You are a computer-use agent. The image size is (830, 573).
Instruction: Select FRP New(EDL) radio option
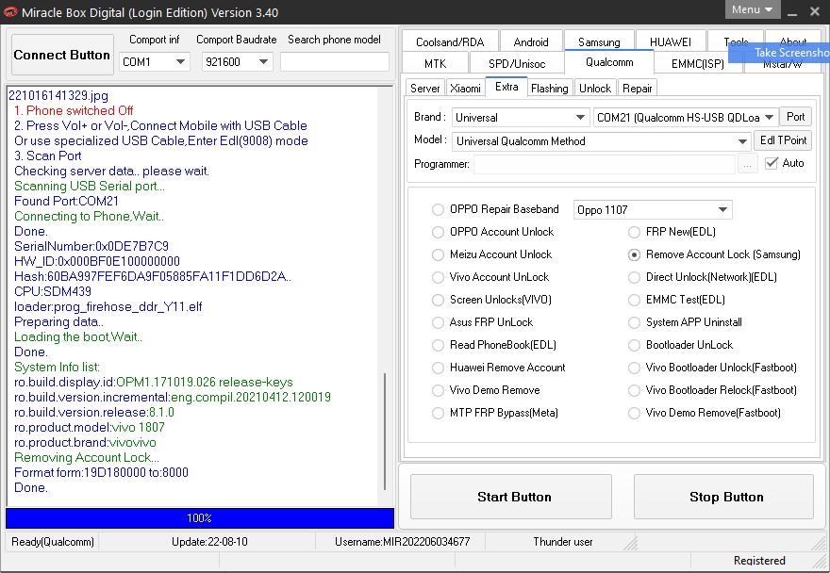click(x=672, y=232)
